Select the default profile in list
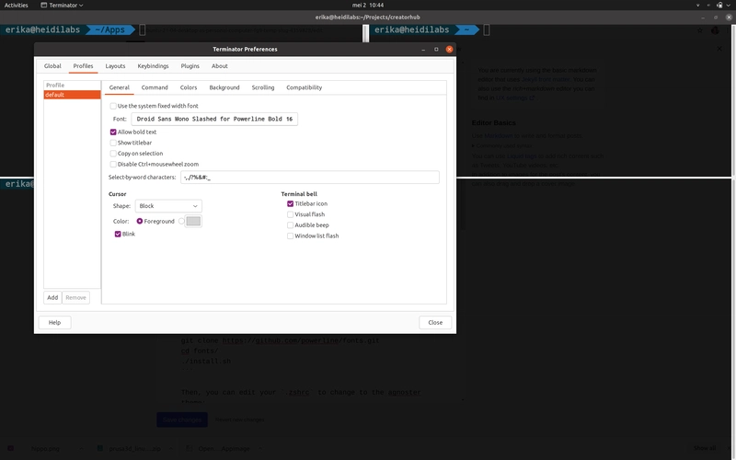Screen dimensions: 736x460 click(x=72, y=95)
